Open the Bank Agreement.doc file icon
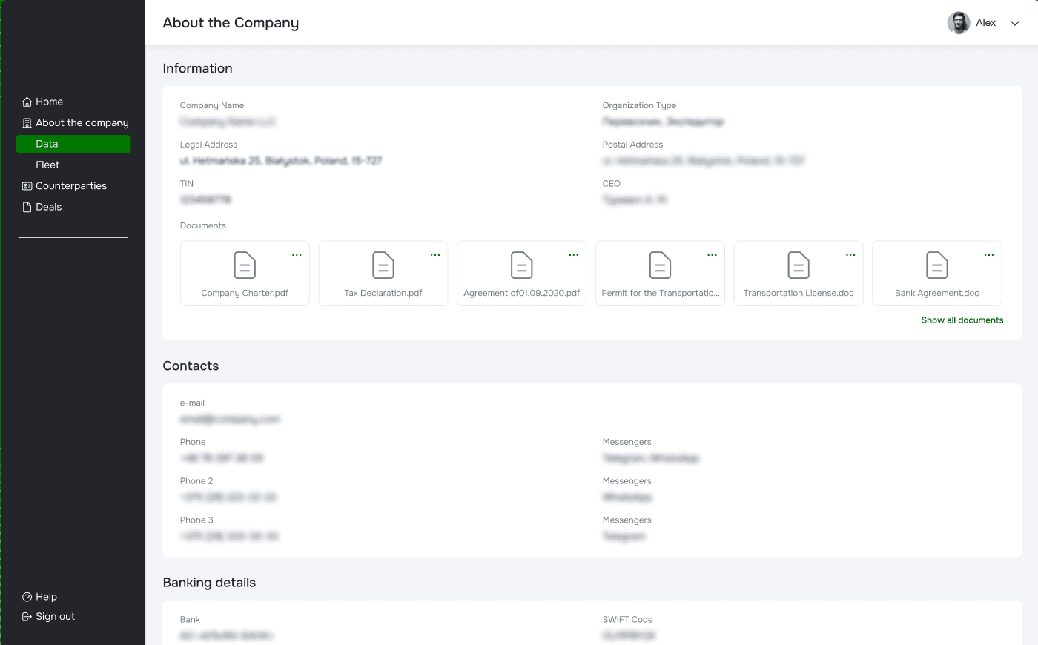This screenshot has height=645, width=1038. pos(937,265)
